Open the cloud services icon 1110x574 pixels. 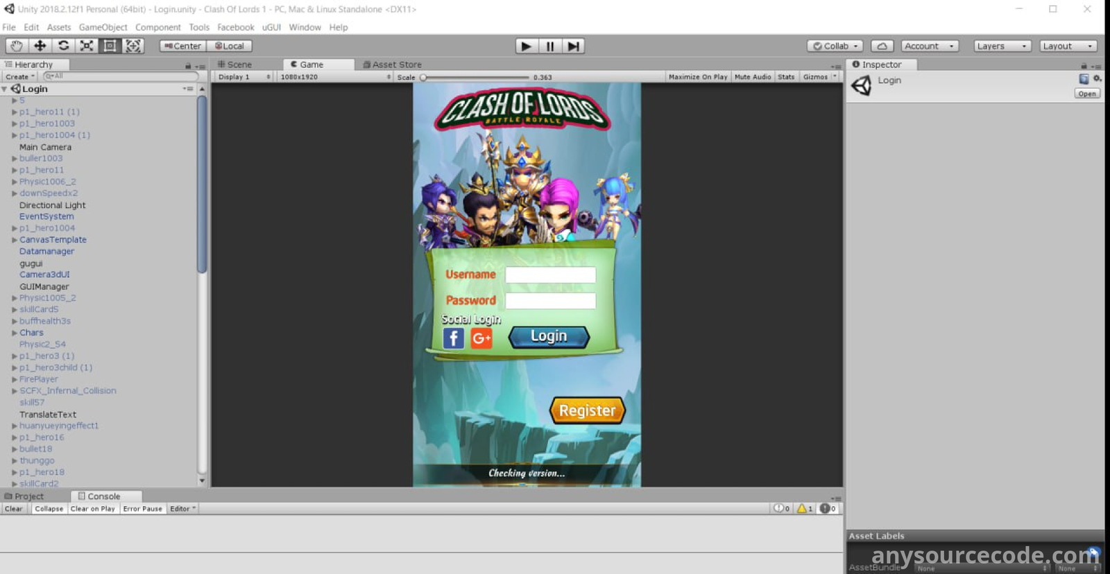tap(882, 46)
